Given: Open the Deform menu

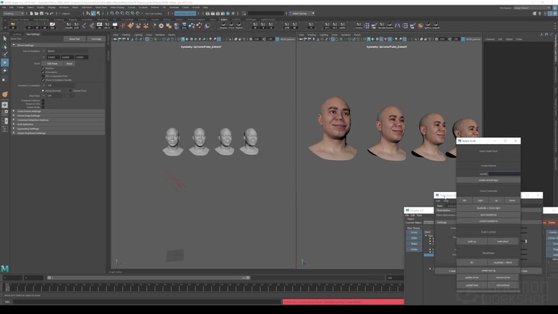Looking at the screenshot, I should tap(155, 7).
